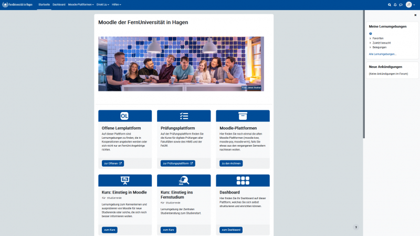
Task: Open the Direkt zu dropdown menu
Action: tap(103, 5)
